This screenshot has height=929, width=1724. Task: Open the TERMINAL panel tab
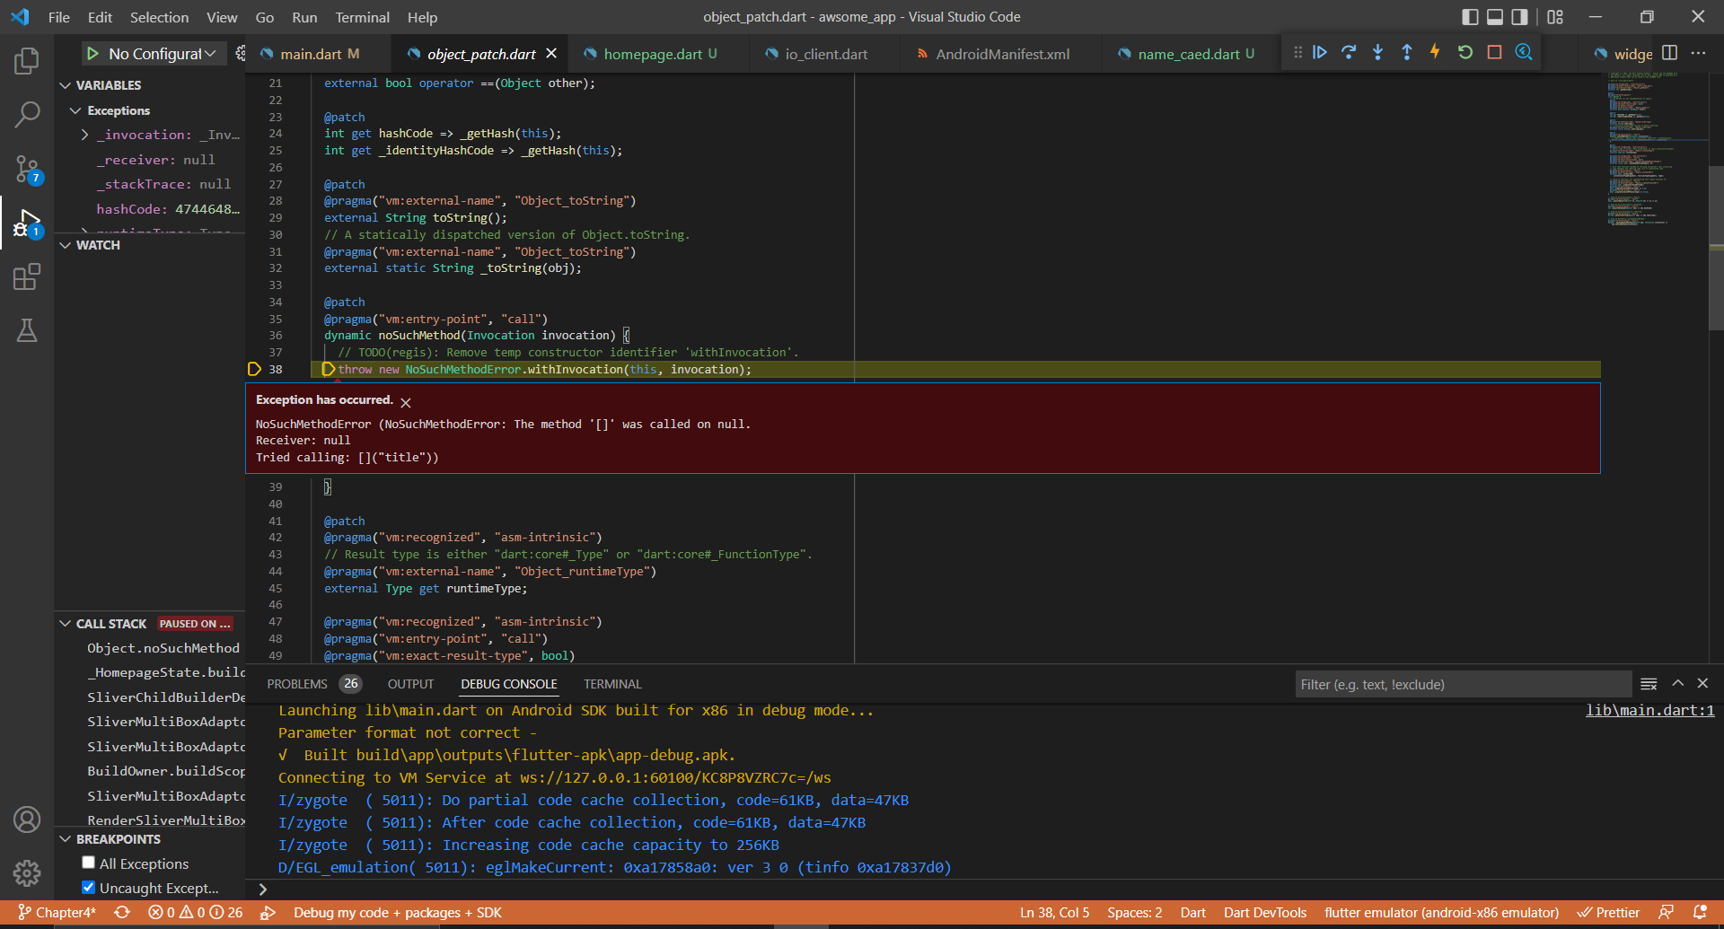pos(612,684)
